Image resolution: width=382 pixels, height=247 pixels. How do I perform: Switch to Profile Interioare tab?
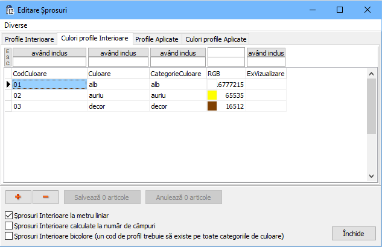30,39
